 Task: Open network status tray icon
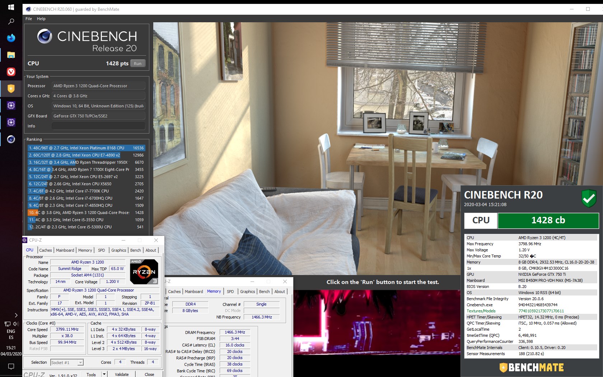coord(7,324)
